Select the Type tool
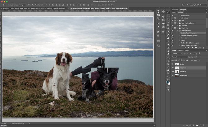The width and height of the screenshot is (208, 127). 168,61
